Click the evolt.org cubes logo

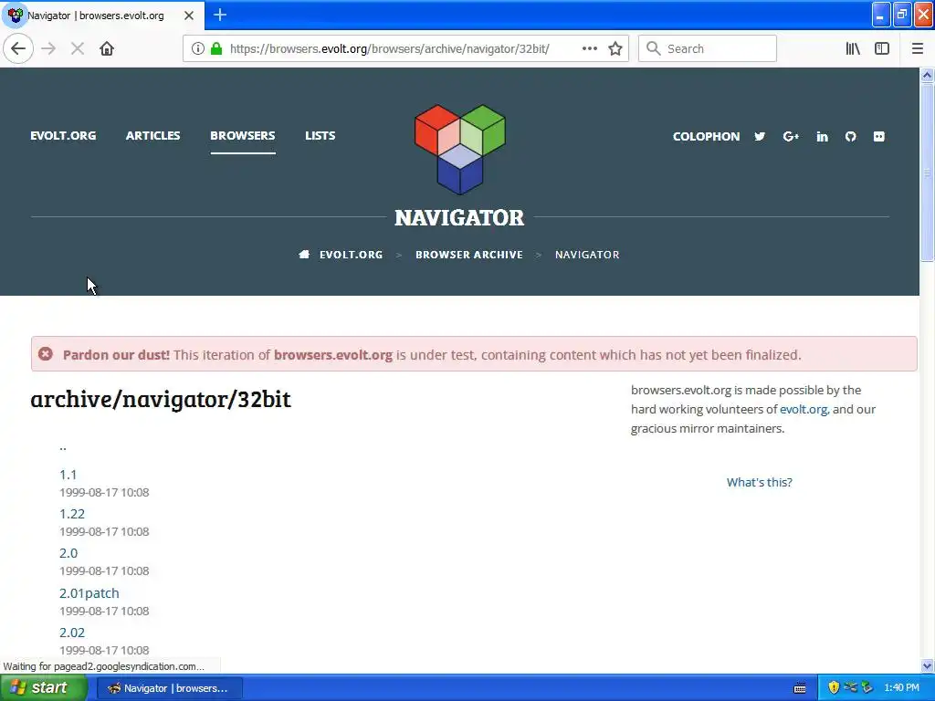[x=460, y=149]
